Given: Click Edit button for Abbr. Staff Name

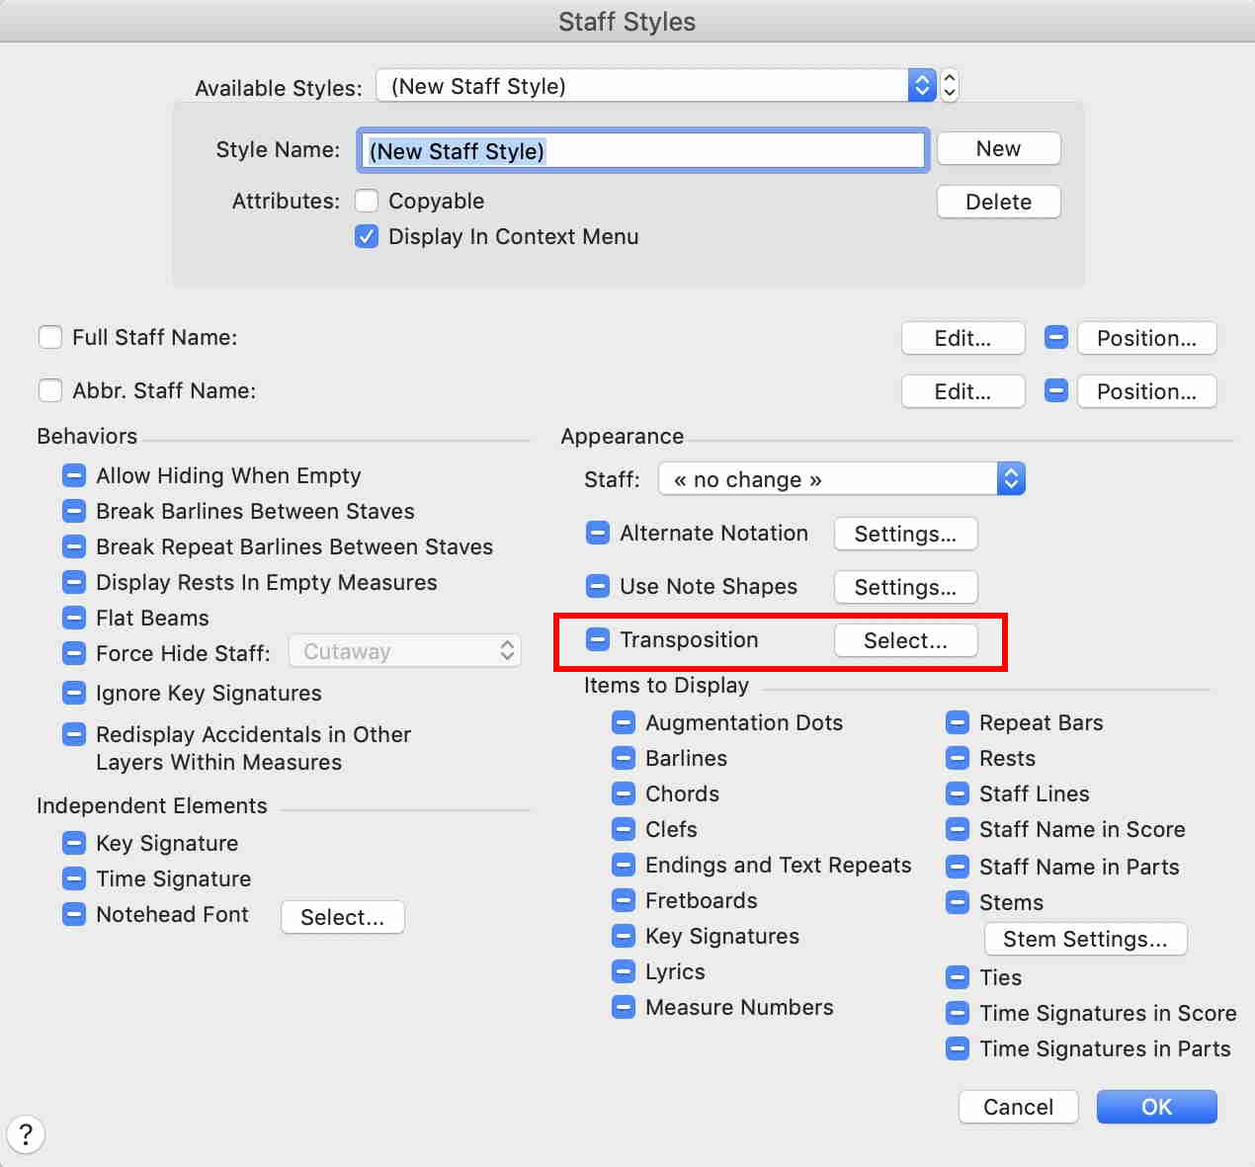Looking at the screenshot, I should point(962,391).
